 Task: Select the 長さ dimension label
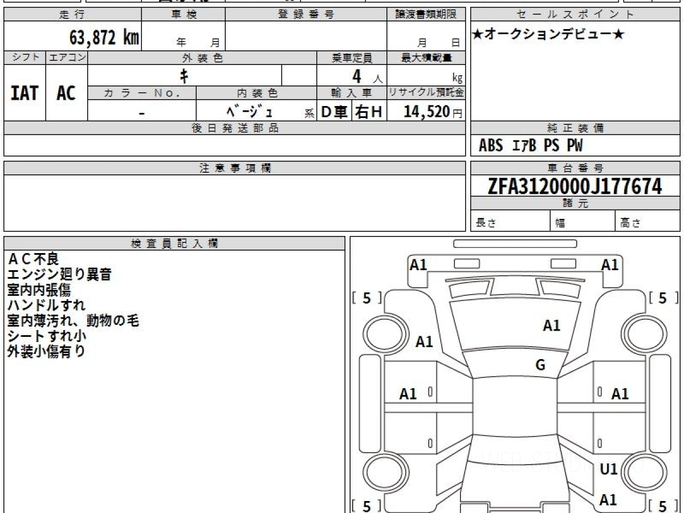click(485, 223)
